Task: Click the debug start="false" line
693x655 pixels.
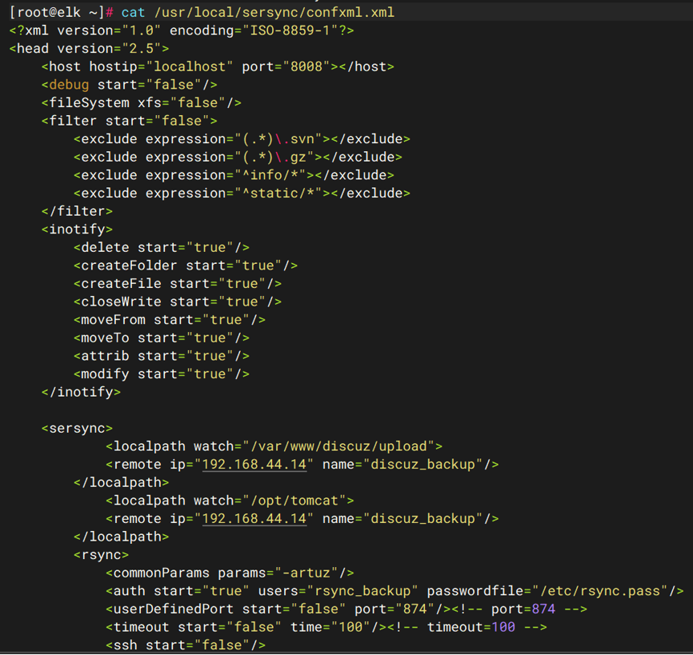Action: [129, 85]
